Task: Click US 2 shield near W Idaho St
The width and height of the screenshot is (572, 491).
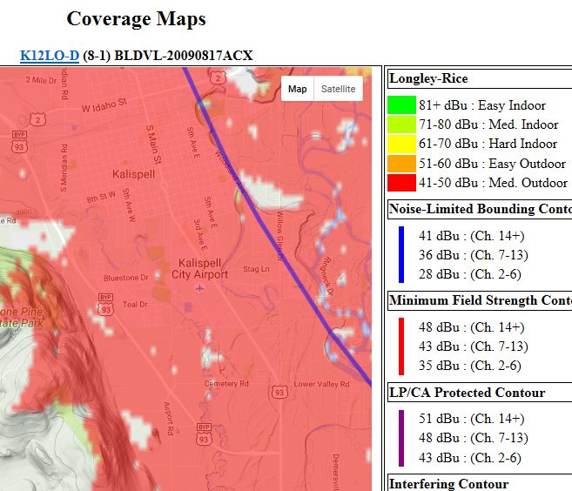Action: [37, 118]
